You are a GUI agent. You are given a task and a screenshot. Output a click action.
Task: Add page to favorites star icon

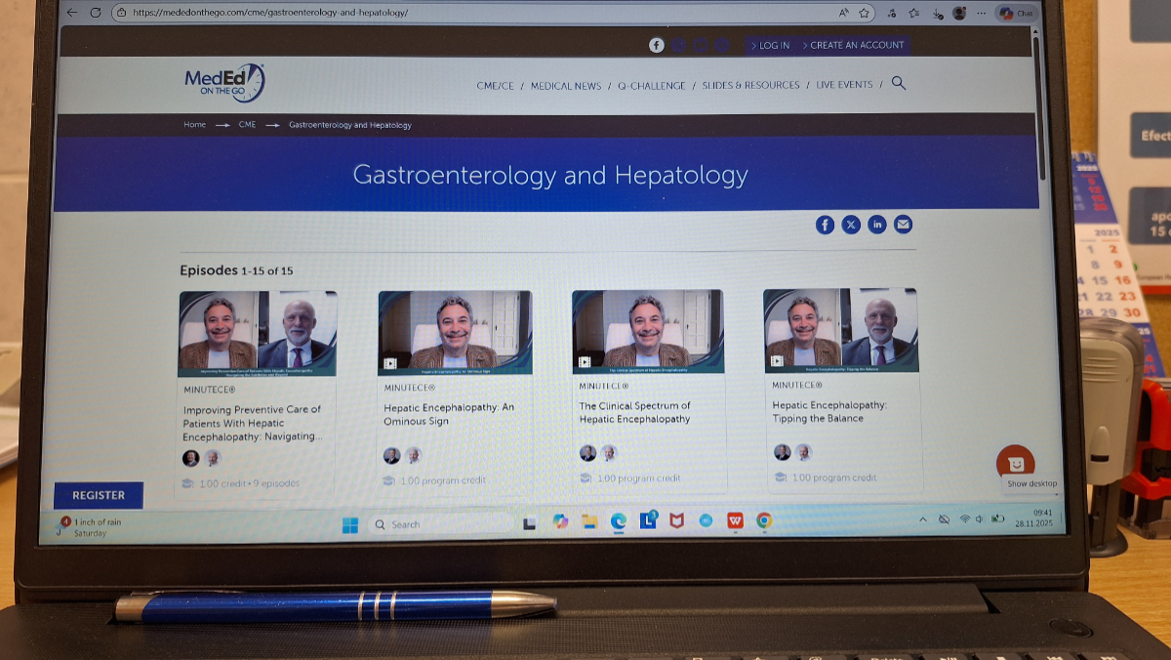pyautogui.click(x=865, y=13)
